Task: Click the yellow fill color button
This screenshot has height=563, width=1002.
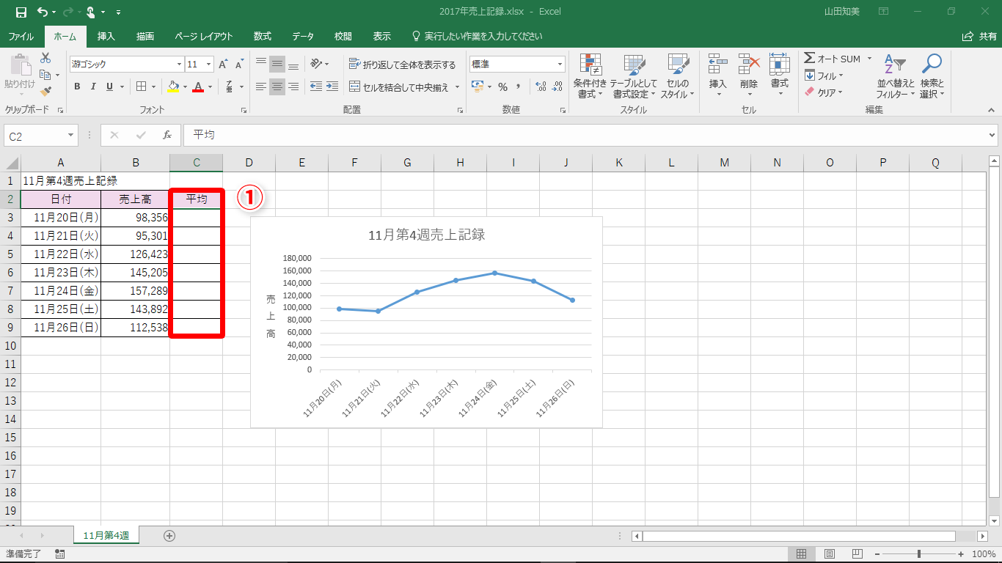Action: point(172,87)
